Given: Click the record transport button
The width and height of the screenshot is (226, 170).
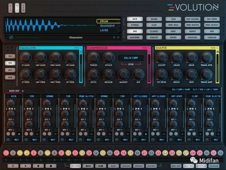Looking at the screenshot, I should click(x=51, y=166).
